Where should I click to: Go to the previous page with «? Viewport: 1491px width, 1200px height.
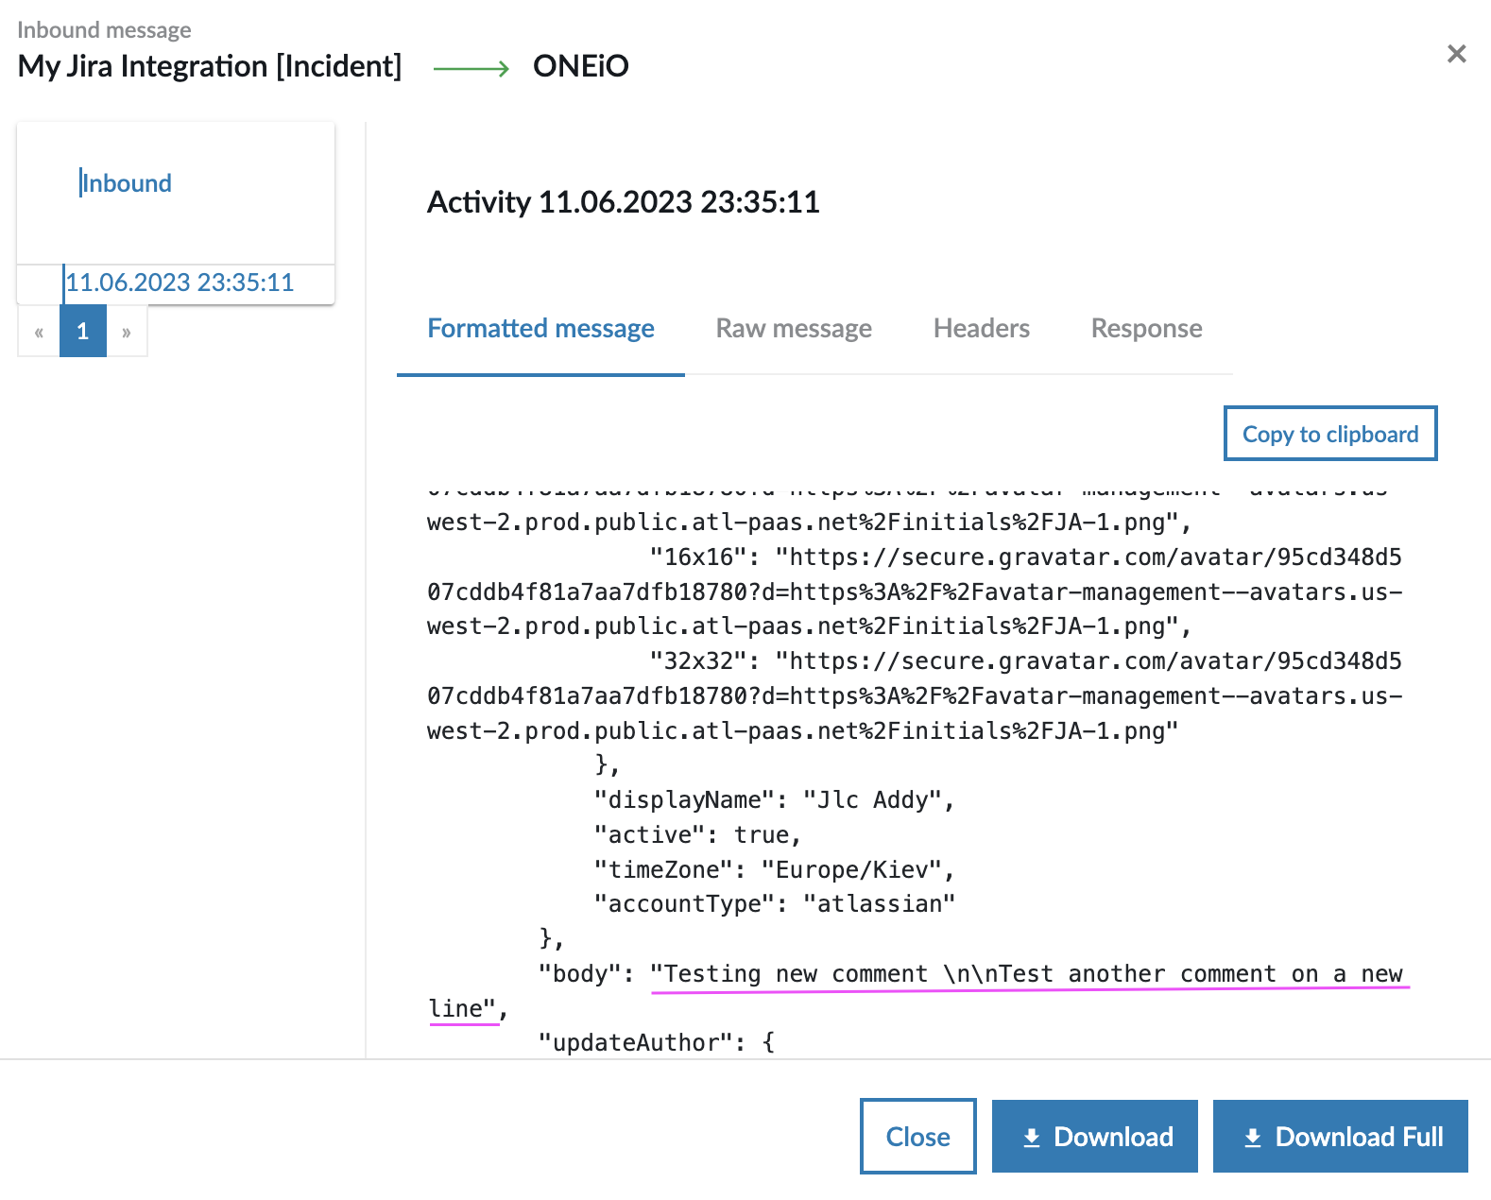[x=39, y=332]
